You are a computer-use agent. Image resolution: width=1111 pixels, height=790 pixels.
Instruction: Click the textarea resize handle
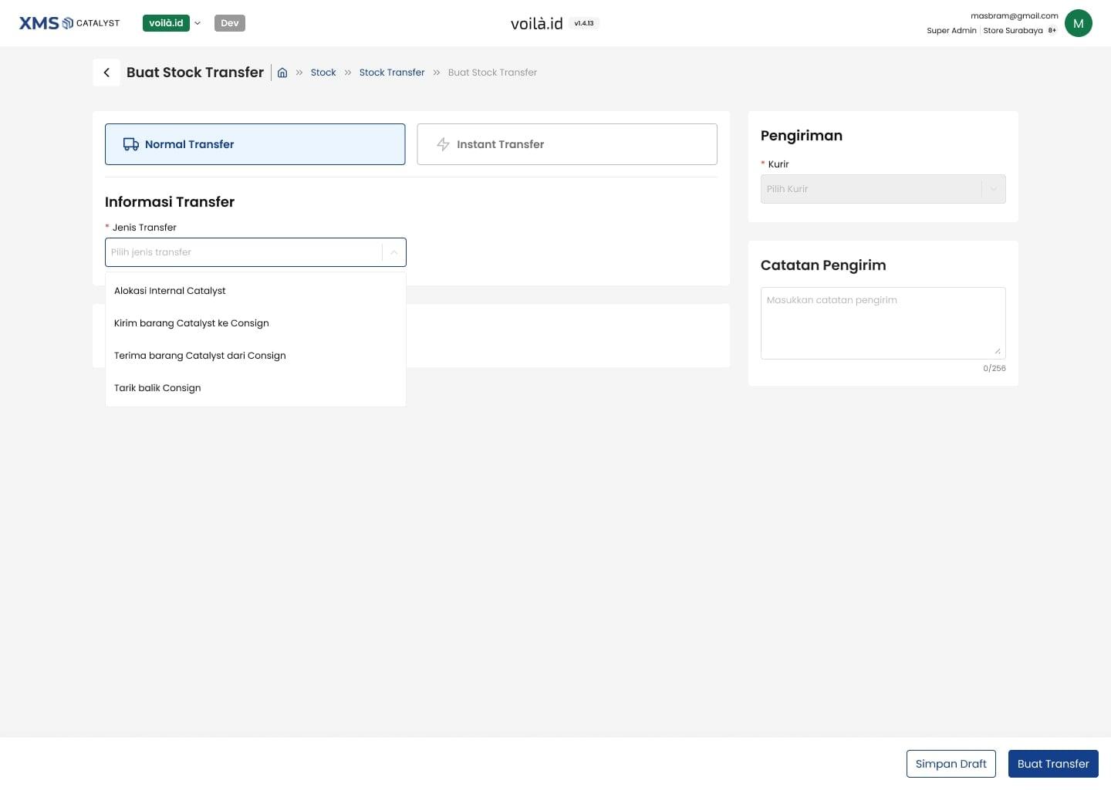coord(998,351)
